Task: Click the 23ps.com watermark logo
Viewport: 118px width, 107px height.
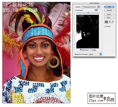Action: point(101,98)
